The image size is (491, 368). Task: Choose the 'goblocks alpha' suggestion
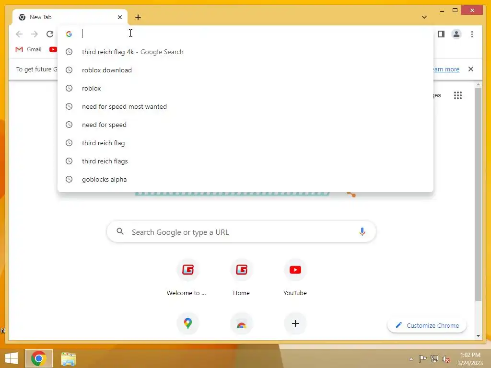tap(245, 179)
